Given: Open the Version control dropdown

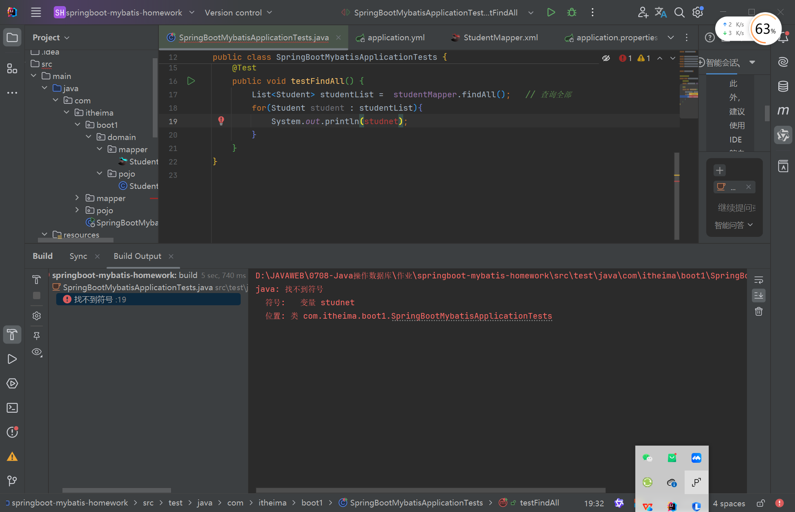Looking at the screenshot, I should pos(238,13).
